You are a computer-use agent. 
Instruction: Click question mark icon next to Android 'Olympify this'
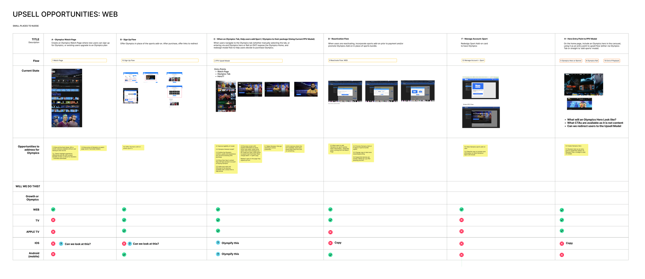(x=218, y=254)
